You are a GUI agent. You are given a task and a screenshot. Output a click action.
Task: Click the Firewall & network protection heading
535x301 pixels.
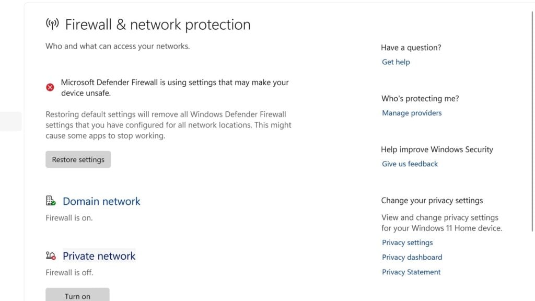tap(157, 25)
